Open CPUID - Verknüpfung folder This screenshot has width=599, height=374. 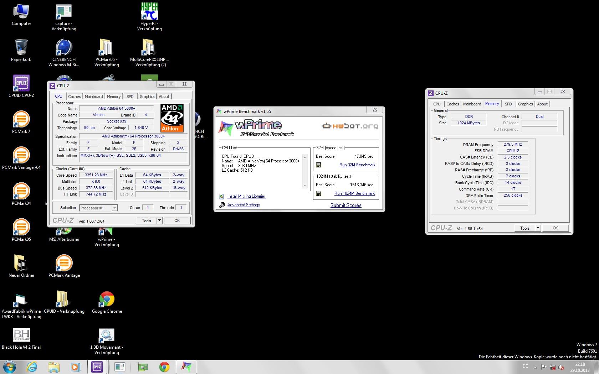pyautogui.click(x=64, y=302)
